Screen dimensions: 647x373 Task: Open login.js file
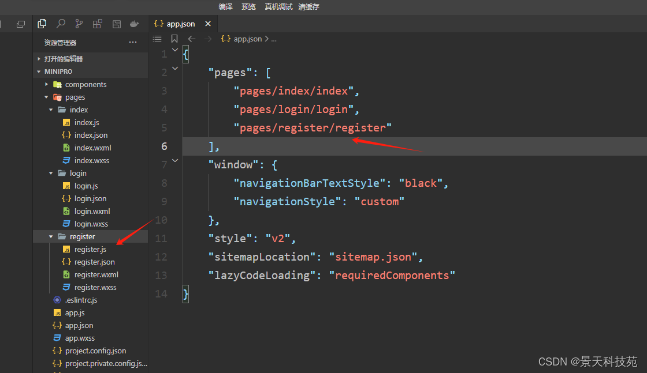point(86,186)
